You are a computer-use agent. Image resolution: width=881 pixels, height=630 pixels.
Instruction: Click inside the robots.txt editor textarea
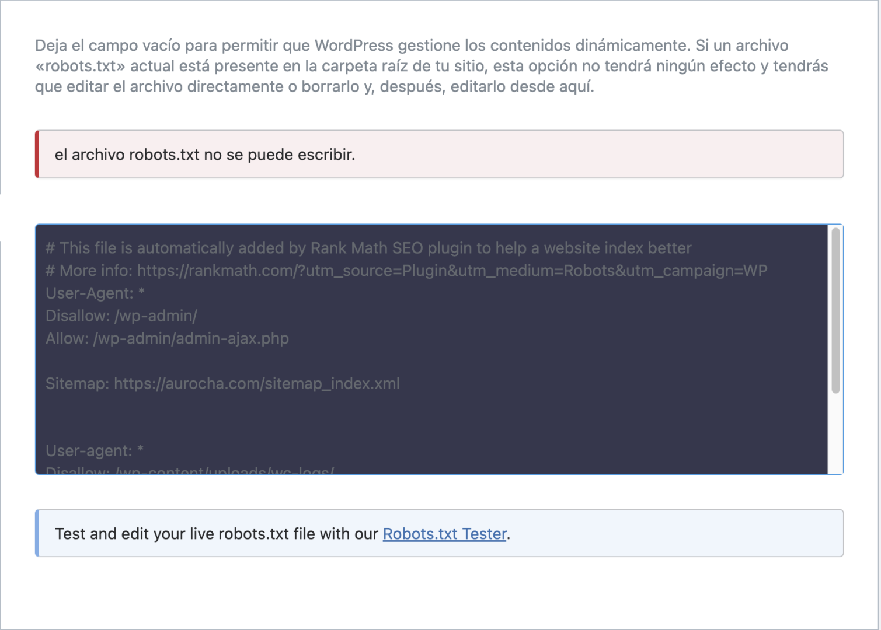439,349
